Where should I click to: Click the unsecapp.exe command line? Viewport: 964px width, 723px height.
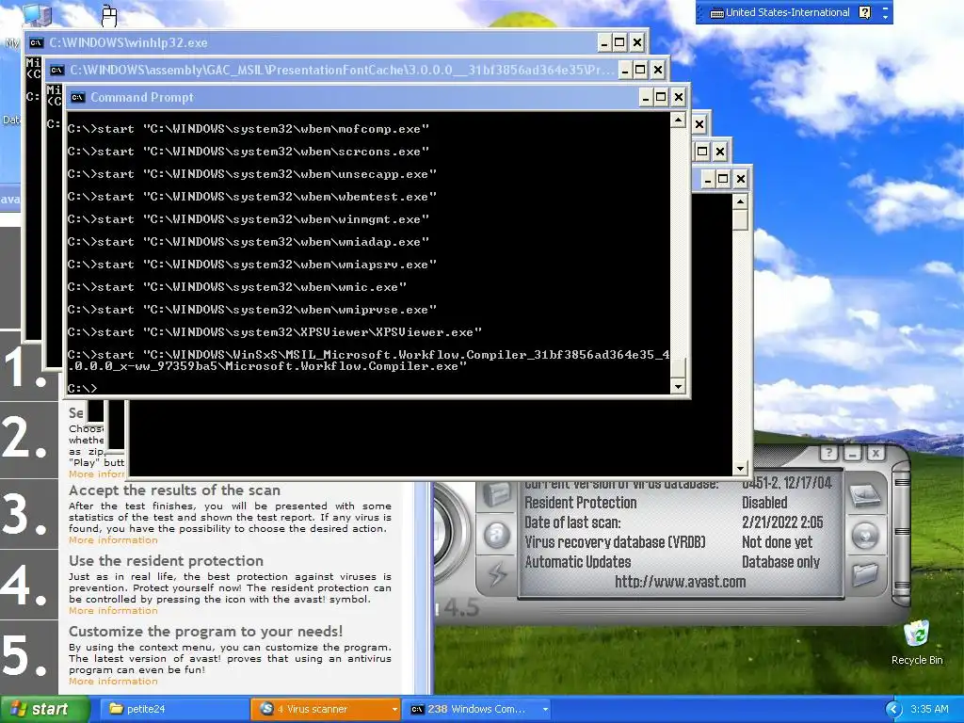point(252,174)
